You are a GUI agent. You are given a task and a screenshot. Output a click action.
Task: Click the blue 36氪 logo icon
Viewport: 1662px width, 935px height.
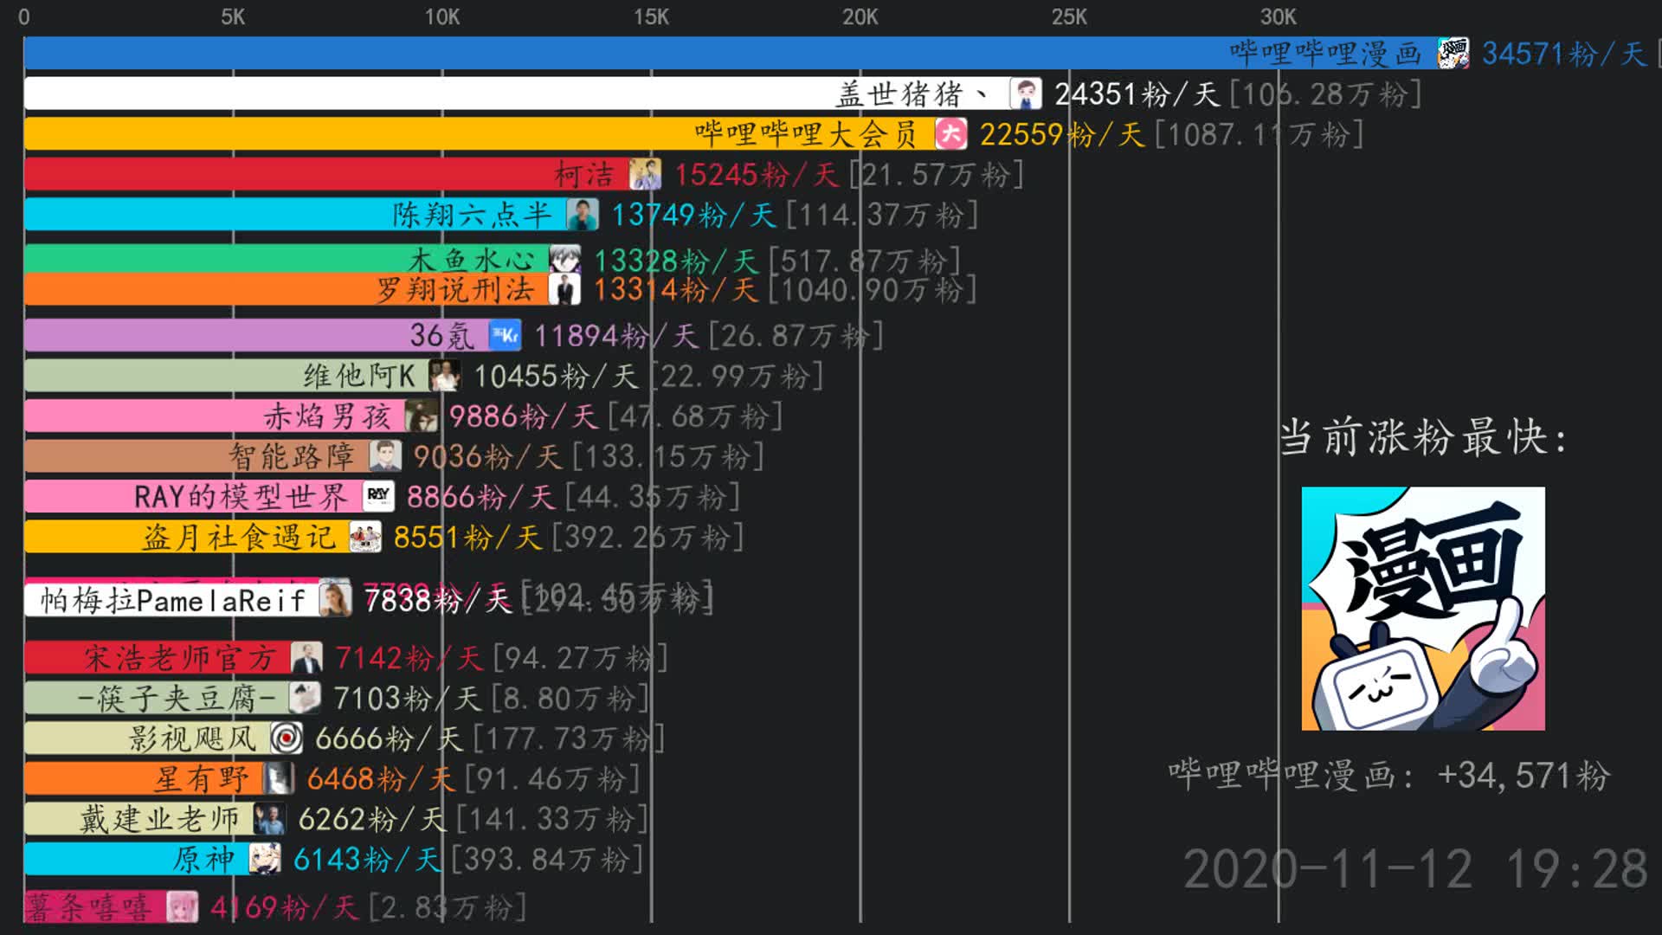505,335
